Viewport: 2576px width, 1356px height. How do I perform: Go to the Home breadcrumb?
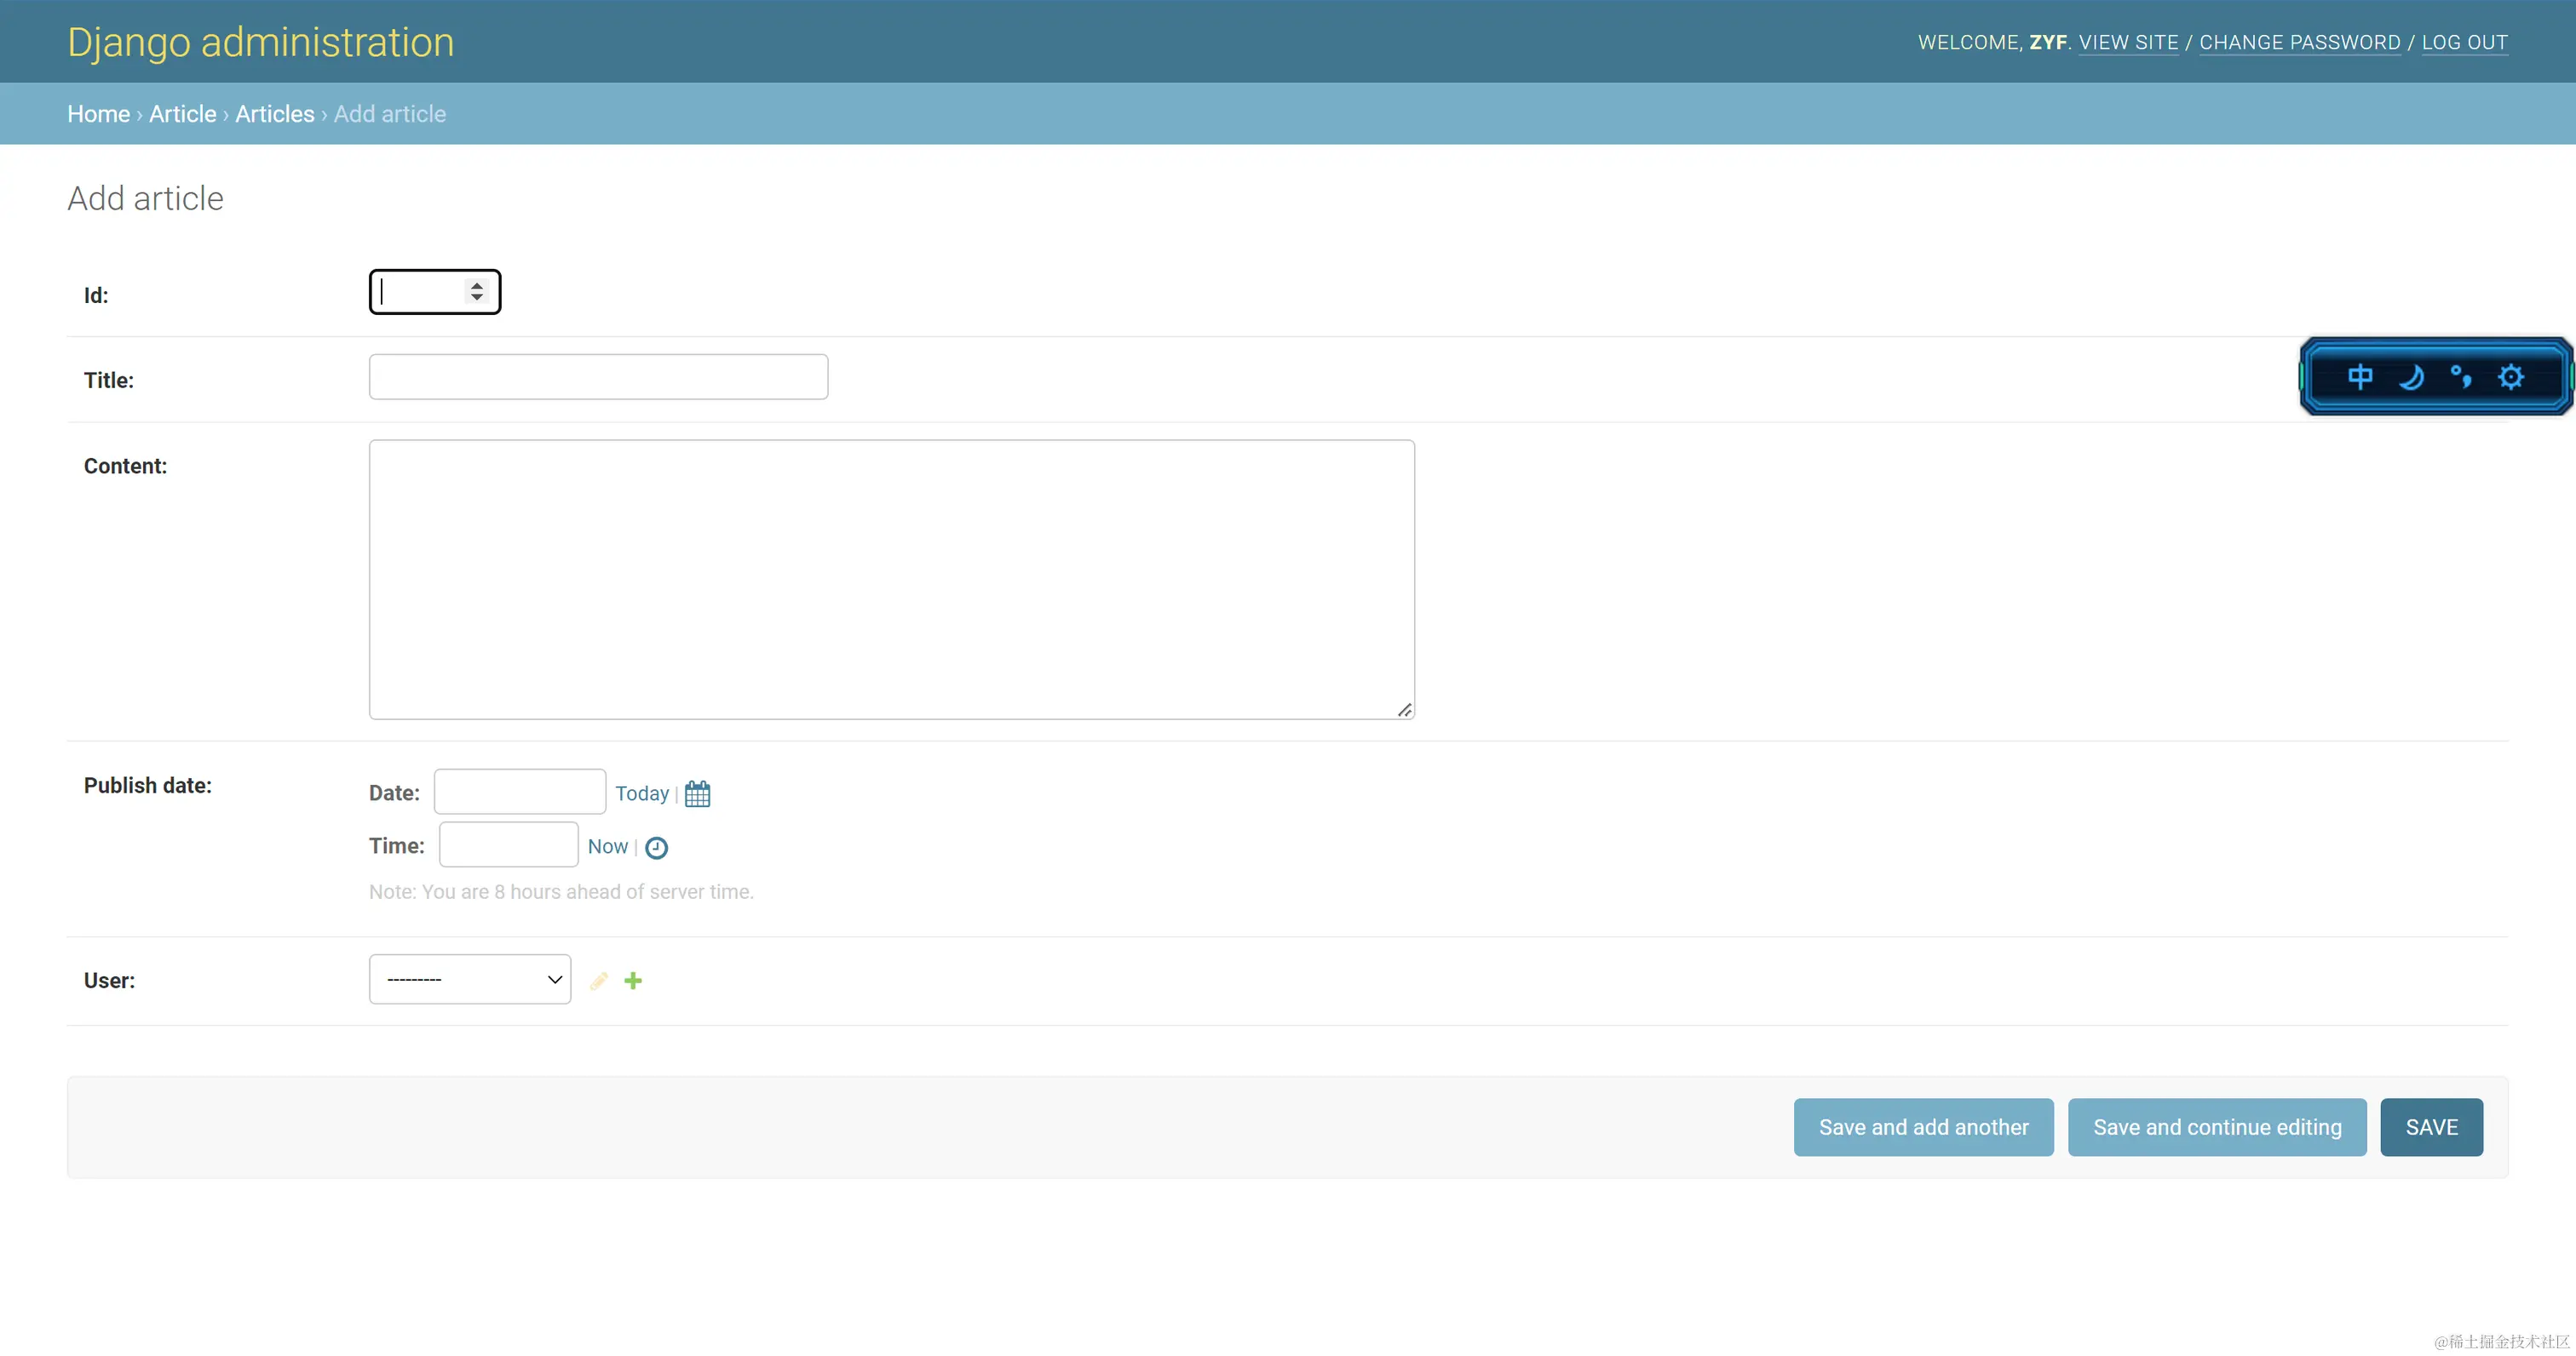click(x=98, y=114)
